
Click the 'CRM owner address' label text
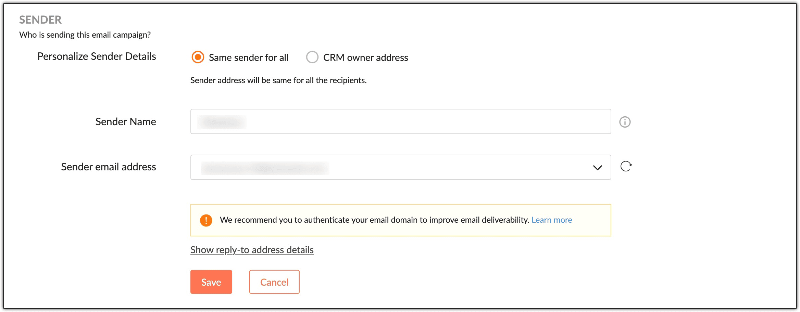[365, 57]
